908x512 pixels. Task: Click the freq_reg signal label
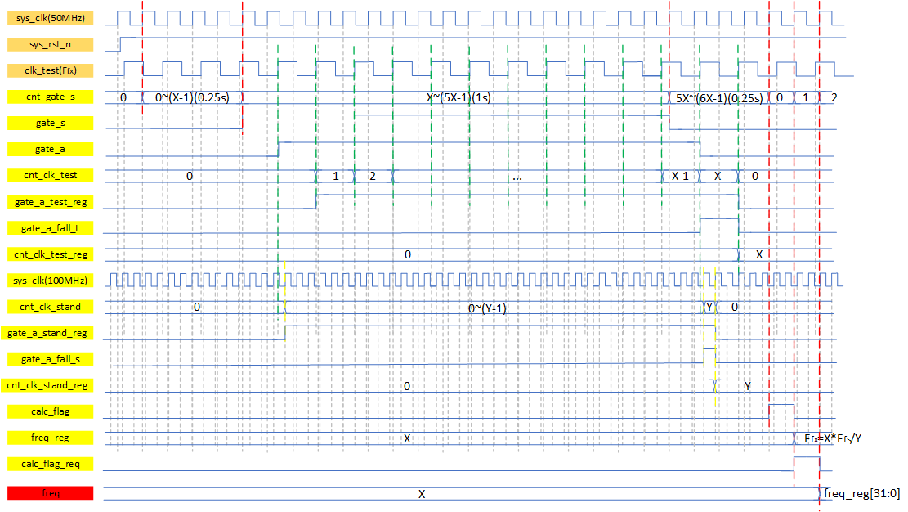[51, 438]
